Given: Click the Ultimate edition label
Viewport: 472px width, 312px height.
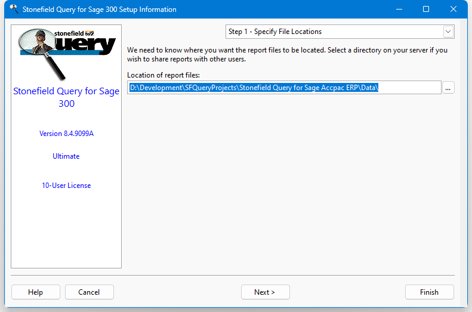Looking at the screenshot, I should (x=66, y=156).
